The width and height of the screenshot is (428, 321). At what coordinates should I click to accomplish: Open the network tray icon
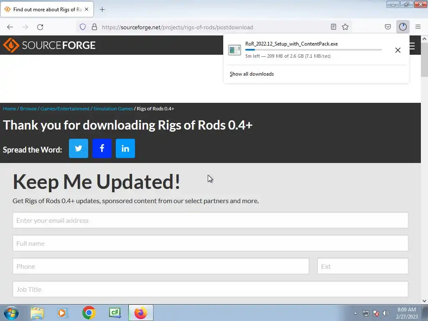pyautogui.click(x=365, y=313)
